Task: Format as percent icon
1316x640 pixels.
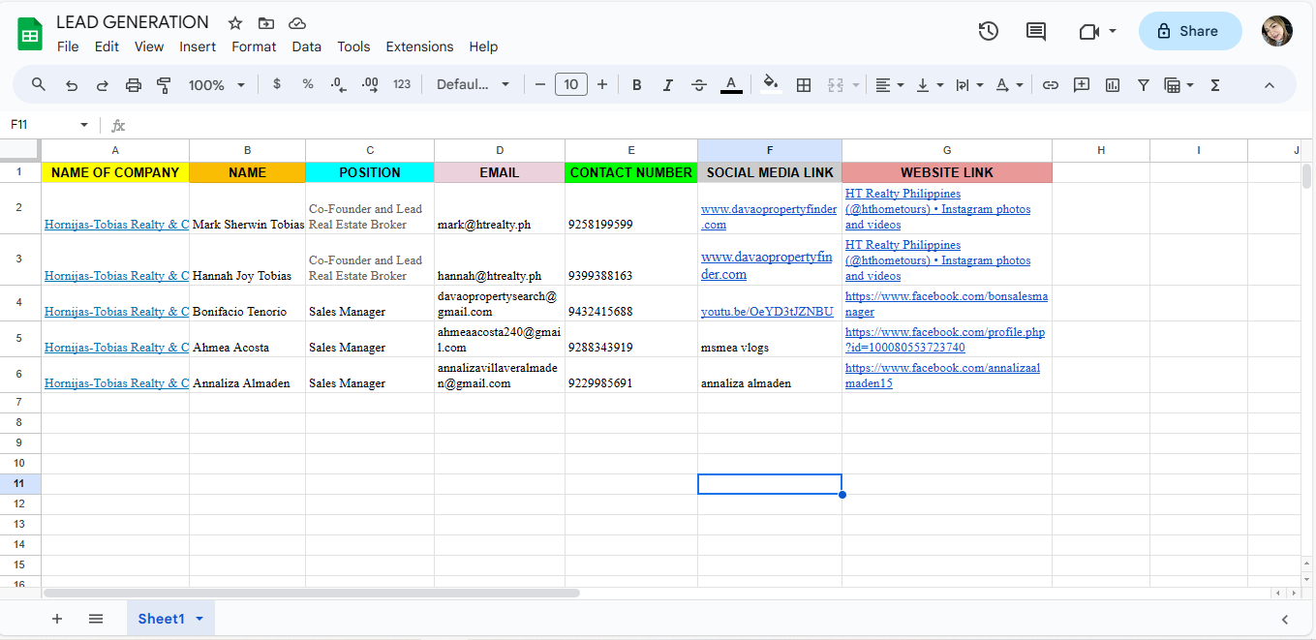Action: pyautogui.click(x=308, y=84)
